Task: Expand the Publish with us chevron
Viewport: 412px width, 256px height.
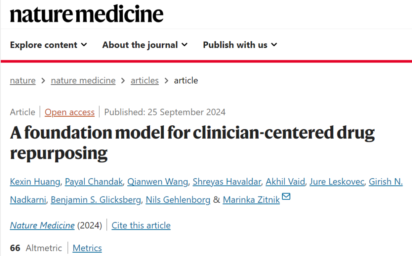Action: 274,45
